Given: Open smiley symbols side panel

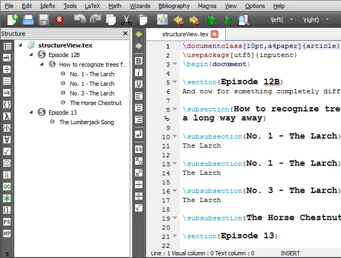Looking at the screenshot, I should click(x=7, y=163).
